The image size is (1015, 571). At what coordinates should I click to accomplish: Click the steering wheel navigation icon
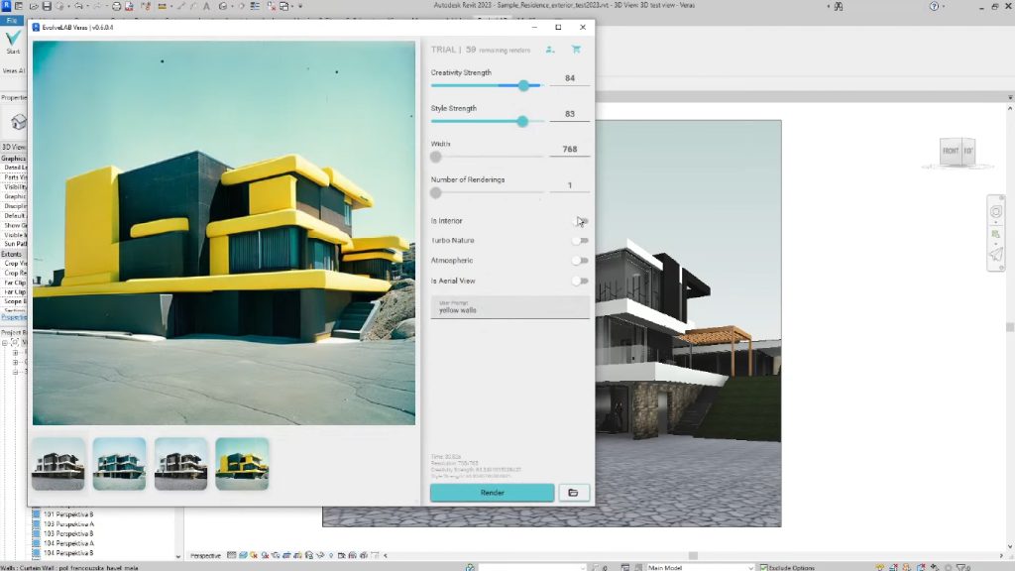click(x=996, y=212)
